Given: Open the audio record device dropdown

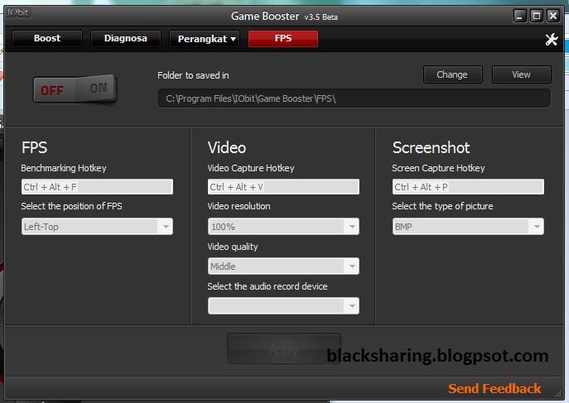Looking at the screenshot, I should click(283, 306).
